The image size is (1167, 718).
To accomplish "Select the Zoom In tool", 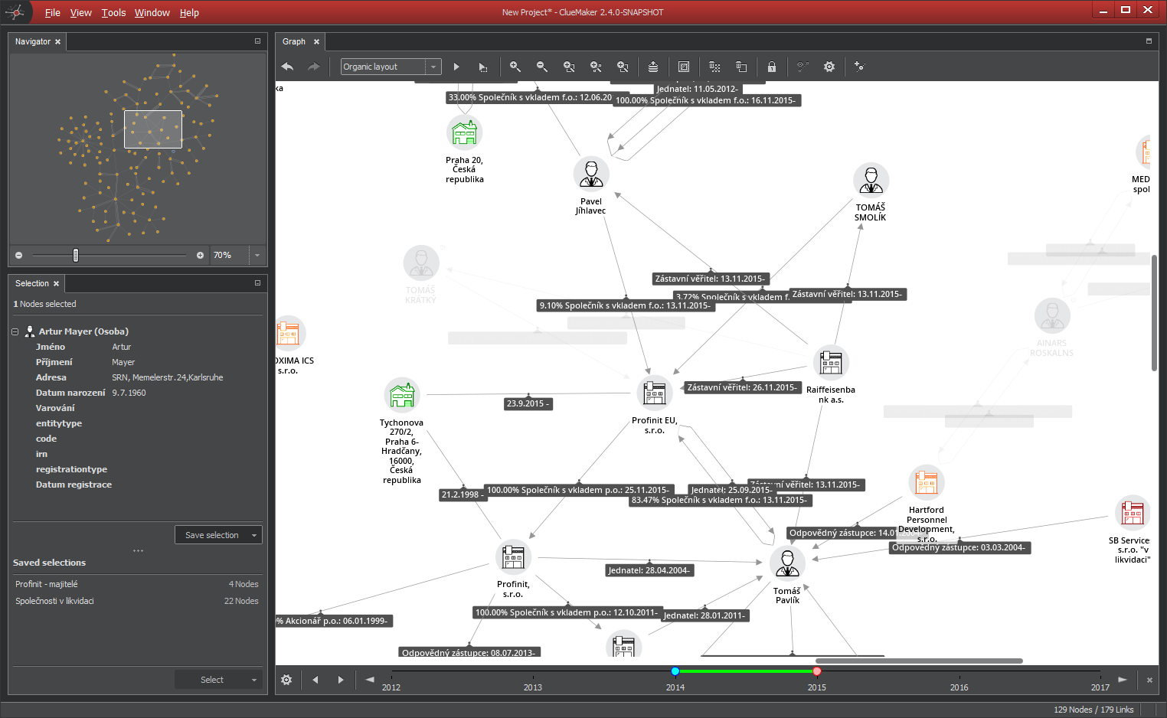I will point(515,67).
